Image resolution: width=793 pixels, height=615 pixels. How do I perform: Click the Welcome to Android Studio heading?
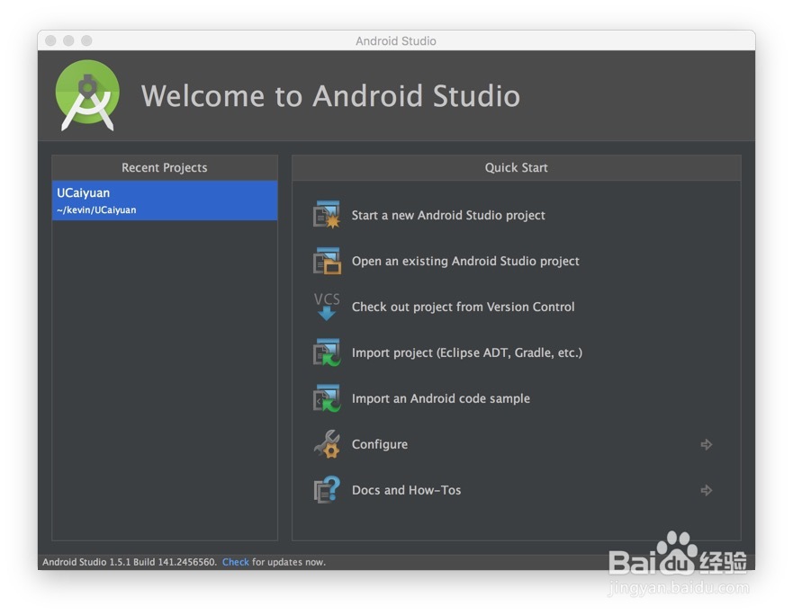coord(330,95)
